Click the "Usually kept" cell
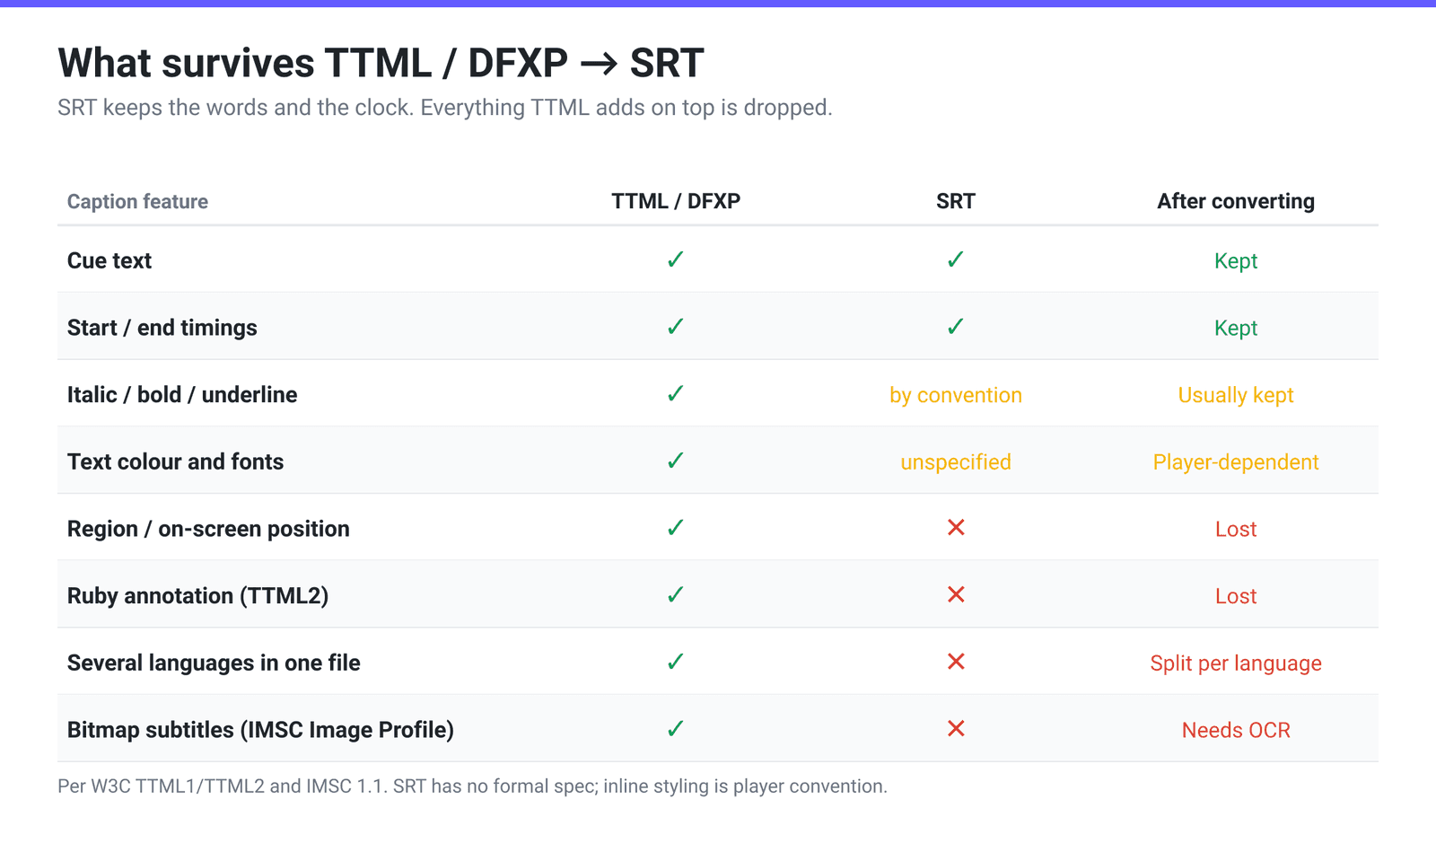1436x843 pixels. 1236,395
